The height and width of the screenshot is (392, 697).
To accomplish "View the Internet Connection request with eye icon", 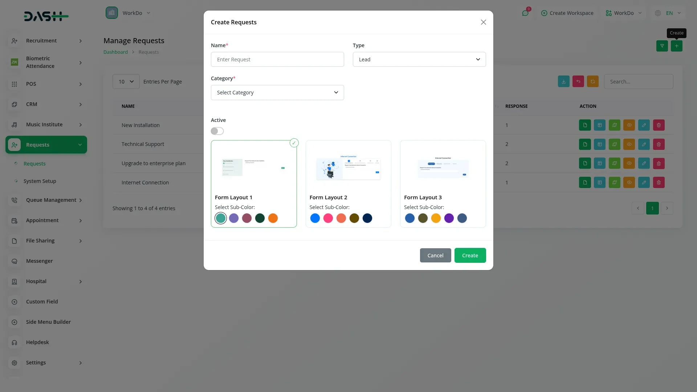I will tap(629, 183).
